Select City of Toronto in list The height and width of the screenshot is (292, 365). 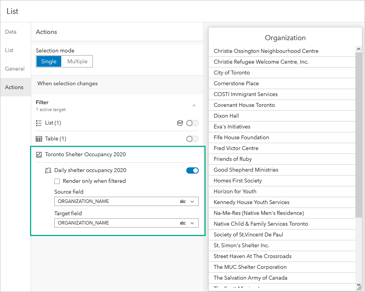pos(282,73)
